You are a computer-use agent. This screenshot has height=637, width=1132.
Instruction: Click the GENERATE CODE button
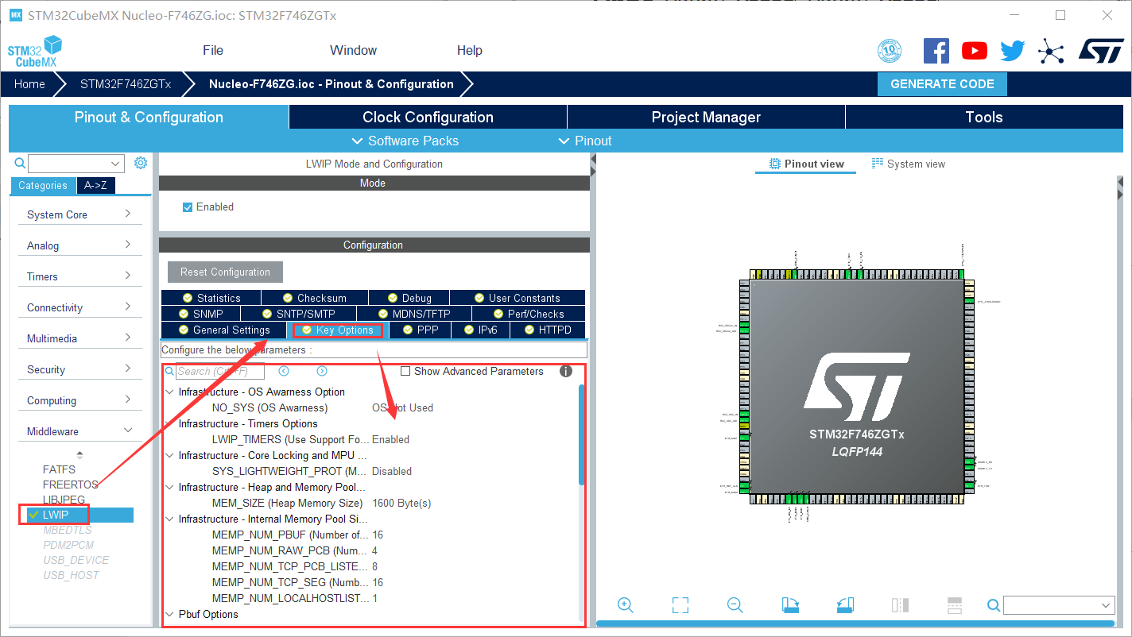[x=942, y=84]
